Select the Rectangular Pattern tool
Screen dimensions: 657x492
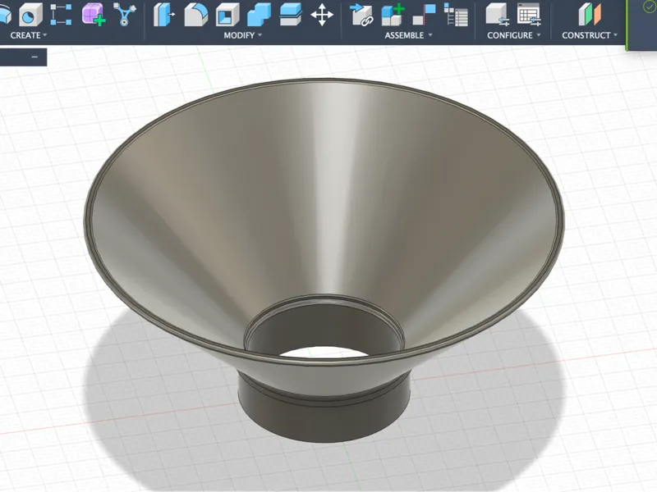tap(61, 14)
